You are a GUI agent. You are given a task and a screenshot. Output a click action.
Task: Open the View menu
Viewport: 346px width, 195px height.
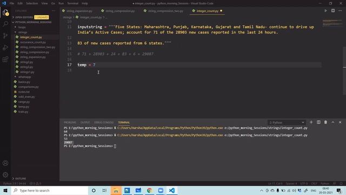click(x=44, y=3)
